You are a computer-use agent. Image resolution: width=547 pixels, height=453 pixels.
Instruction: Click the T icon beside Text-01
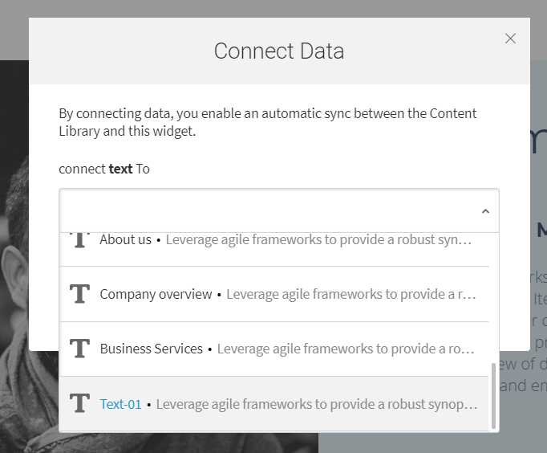pos(80,403)
